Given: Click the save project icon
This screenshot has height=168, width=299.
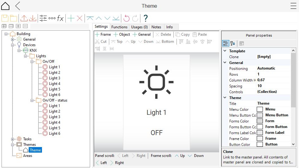Looking at the screenshot, I should [5, 18].
